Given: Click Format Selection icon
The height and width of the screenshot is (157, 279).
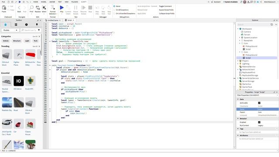Looking at the screenshot, I should 52,8.
